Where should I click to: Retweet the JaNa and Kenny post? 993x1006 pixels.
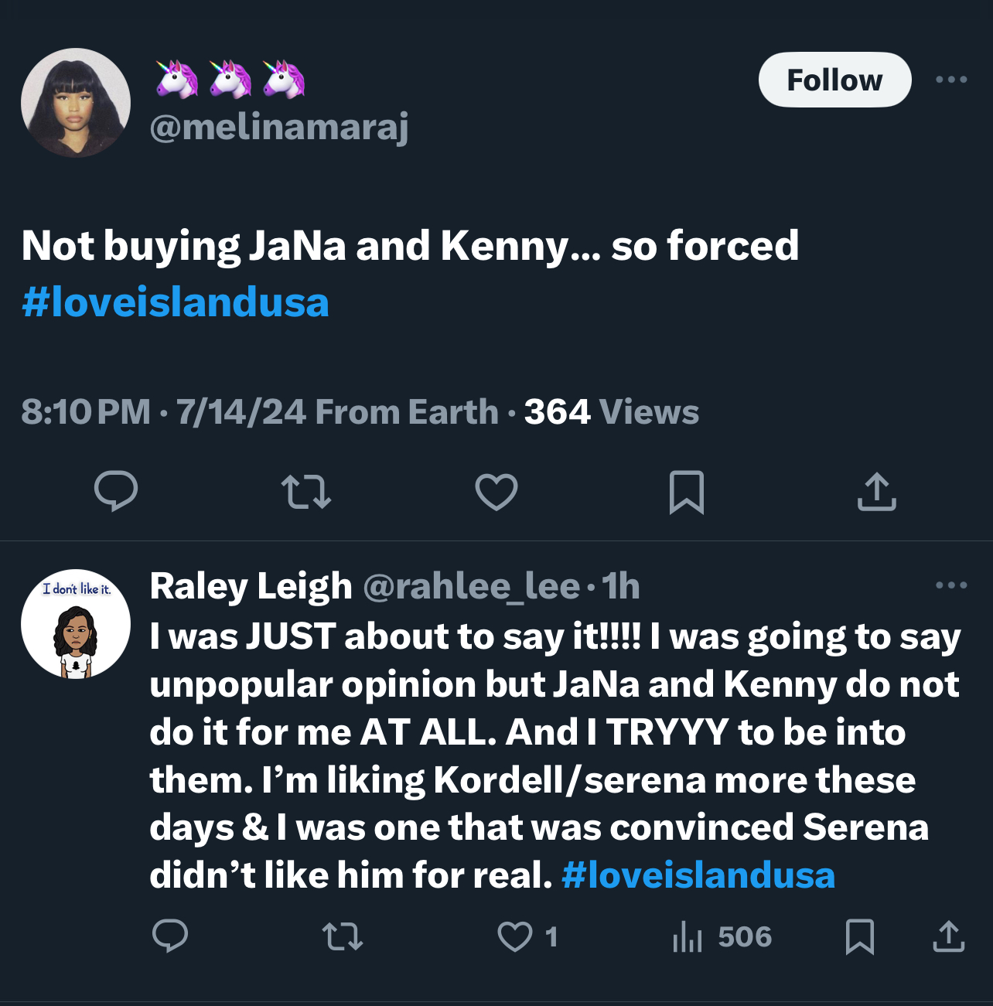click(306, 492)
